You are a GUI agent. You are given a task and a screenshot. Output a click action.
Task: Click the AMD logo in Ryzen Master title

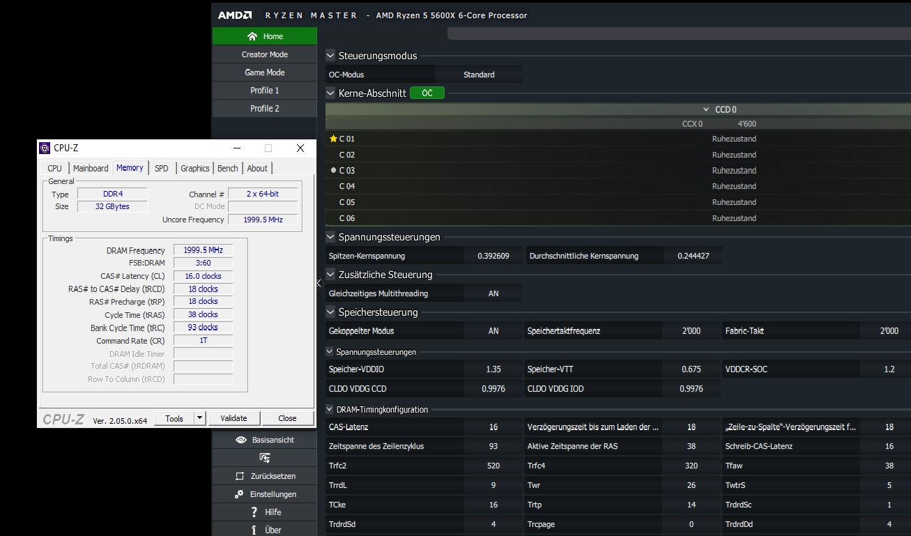(235, 15)
